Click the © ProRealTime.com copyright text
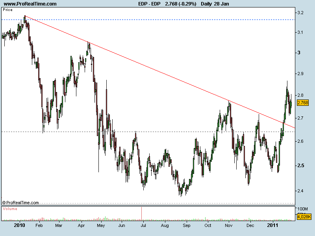The image size is (315, 236). pos(20,203)
